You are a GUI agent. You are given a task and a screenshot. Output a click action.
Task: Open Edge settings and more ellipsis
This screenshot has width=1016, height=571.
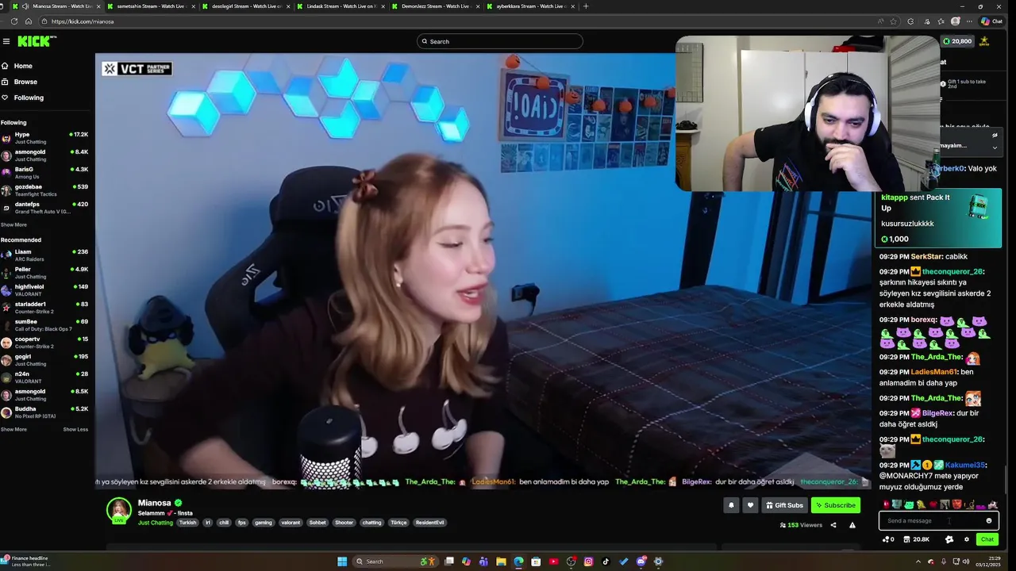tap(970, 21)
